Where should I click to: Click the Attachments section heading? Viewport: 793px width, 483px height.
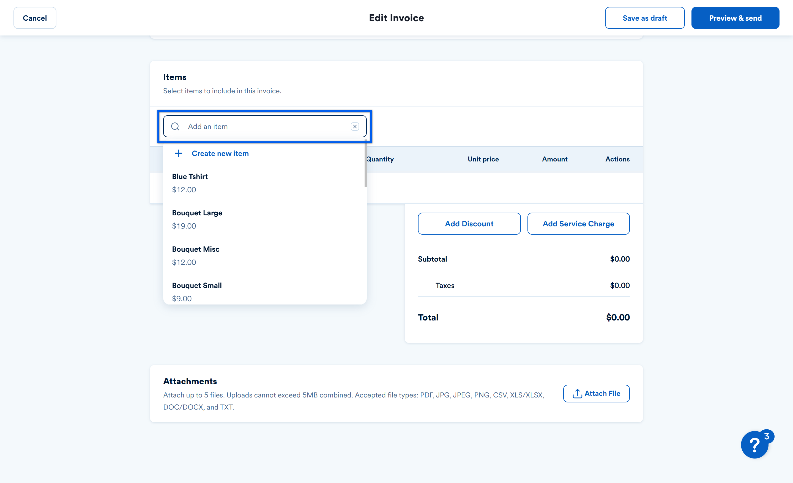pos(190,381)
